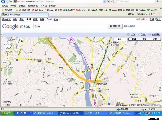The image size is (162, 121).
Task: Open the 檔案(F) menu
Action: pyautogui.click(x=5, y=6)
